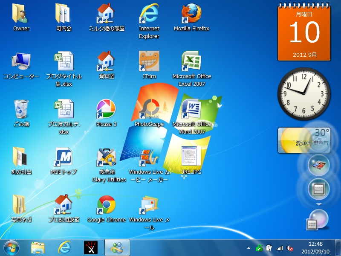Open the 机の引出 folder
This screenshot has width=341, height=256.
(21, 161)
